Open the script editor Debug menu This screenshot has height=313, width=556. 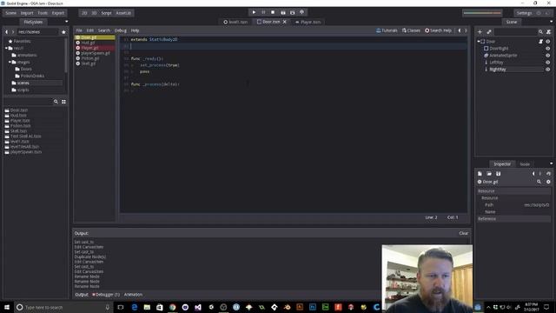pos(121,30)
